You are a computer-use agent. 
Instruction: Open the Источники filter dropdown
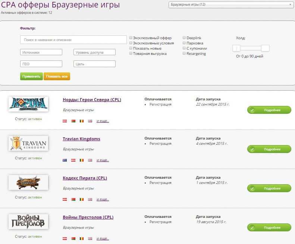[x=41, y=52]
